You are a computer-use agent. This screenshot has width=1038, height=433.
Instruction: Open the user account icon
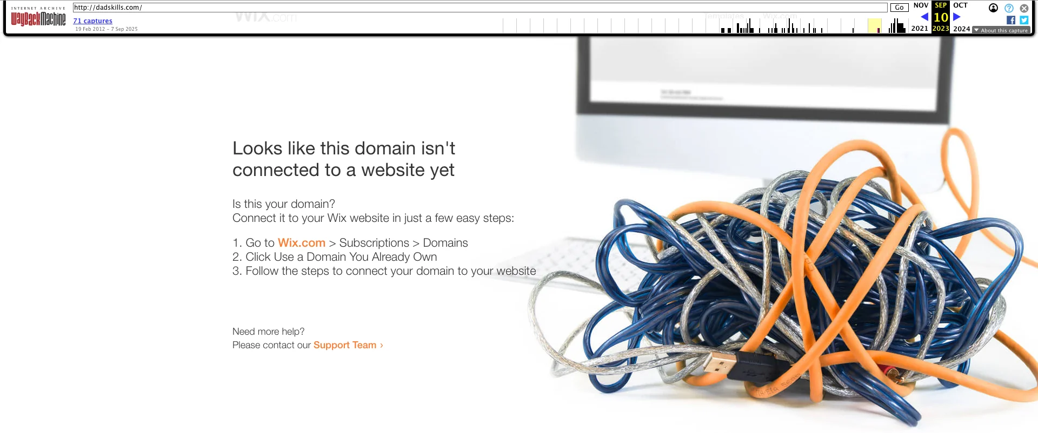pos(993,8)
